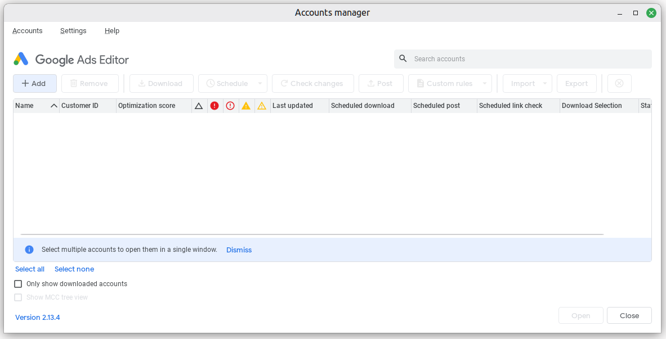Image resolution: width=666 pixels, height=339 pixels.
Task: Sort by Optimization score column
Action: pyautogui.click(x=154, y=106)
